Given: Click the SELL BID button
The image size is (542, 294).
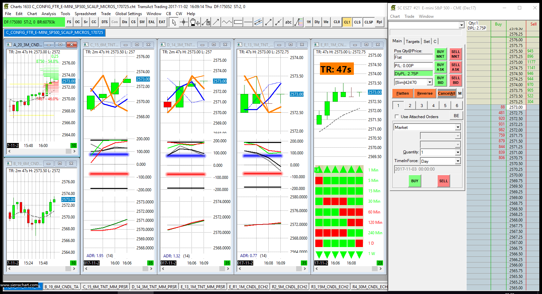Looking at the screenshot, I should 455,80.
